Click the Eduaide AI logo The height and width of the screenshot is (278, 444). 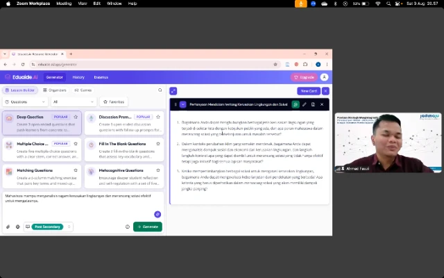[x=22, y=77]
